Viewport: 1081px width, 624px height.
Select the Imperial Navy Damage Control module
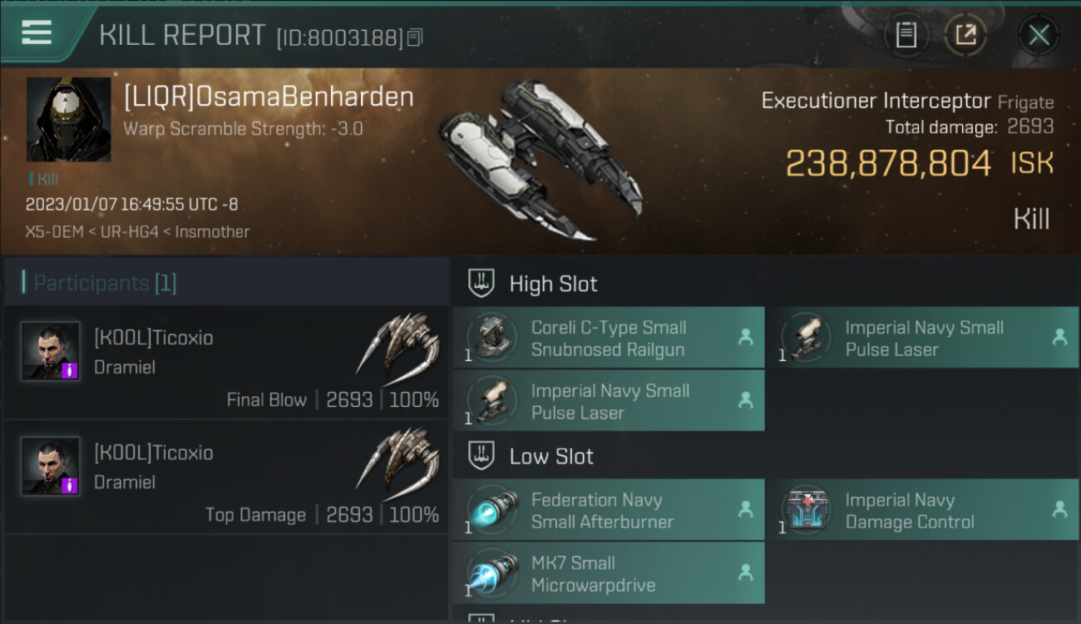coord(923,510)
